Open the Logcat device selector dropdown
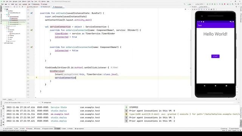Image resolution: width=242 pixels, height=136 pixels. tap(22, 102)
